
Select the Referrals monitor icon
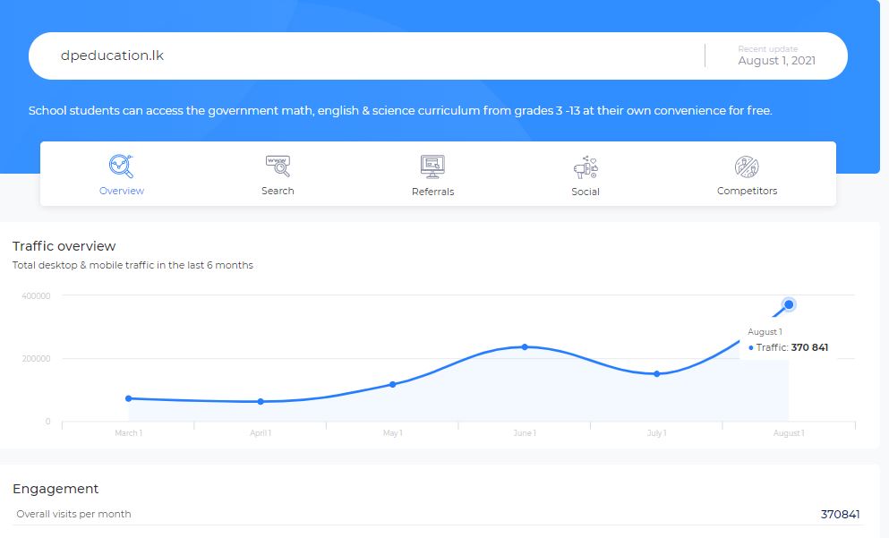tap(432, 167)
